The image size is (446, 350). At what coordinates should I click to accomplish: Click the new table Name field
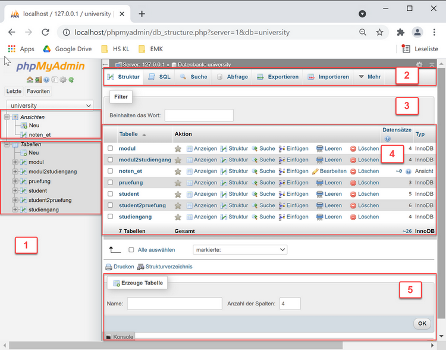point(175,304)
